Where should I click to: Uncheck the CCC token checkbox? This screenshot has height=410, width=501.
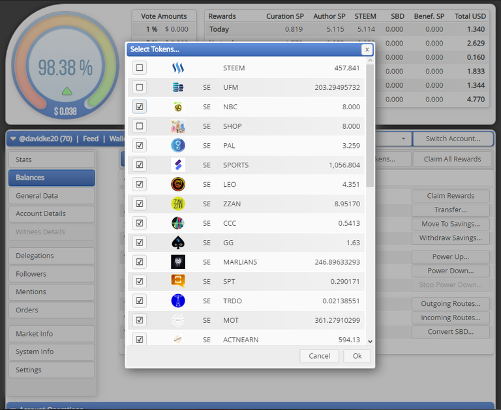140,223
